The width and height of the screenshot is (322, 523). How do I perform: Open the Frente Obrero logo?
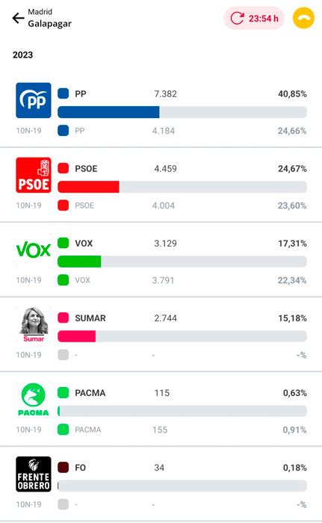click(x=34, y=474)
